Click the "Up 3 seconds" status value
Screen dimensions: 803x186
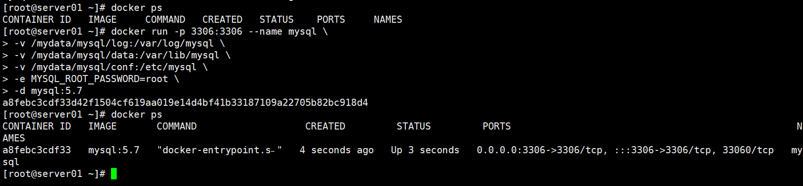(425, 150)
